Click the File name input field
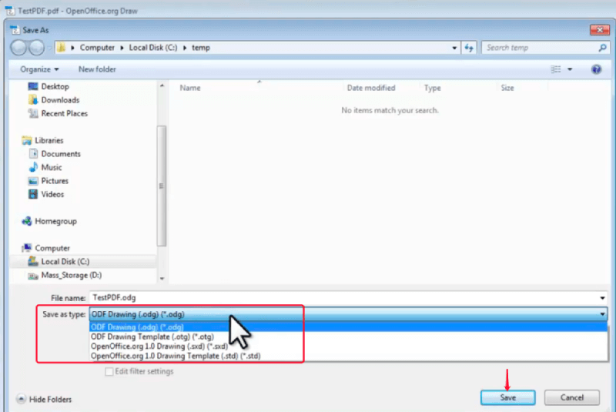This screenshot has height=412, width=616. [x=339, y=297]
